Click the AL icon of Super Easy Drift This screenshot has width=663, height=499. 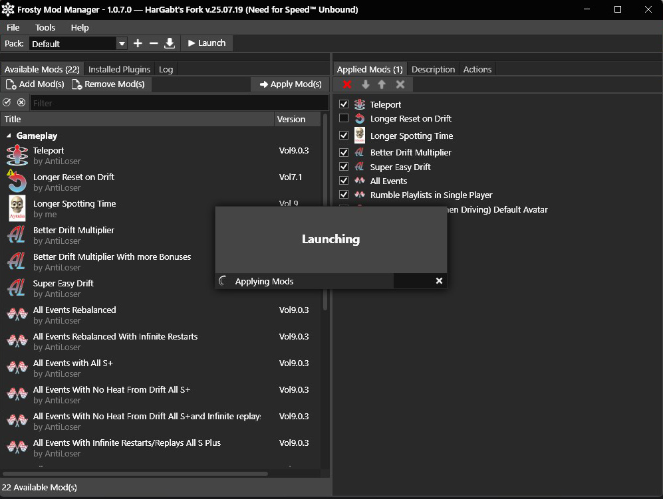17,288
